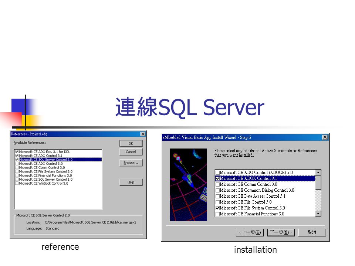The height and width of the screenshot is (266, 355).
Task: Close the References - Project1.ebp dialog
Action: (143, 134)
